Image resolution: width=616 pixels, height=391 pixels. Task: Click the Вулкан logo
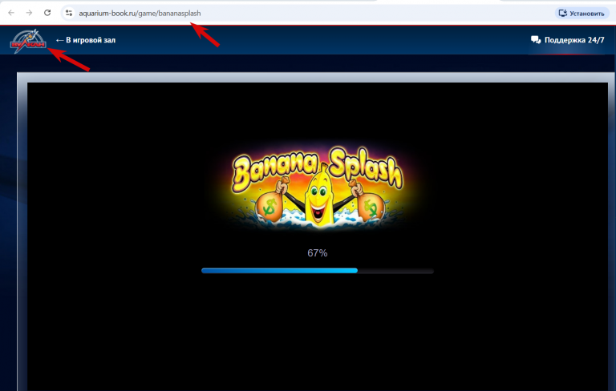(x=28, y=41)
